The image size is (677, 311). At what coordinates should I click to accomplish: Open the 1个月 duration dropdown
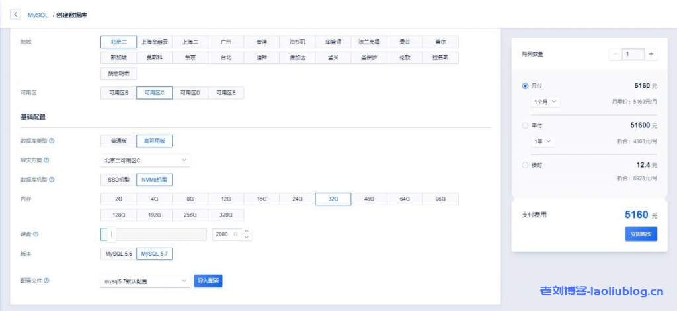pos(545,102)
